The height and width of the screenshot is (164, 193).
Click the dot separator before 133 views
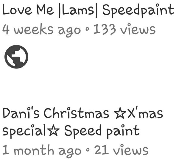tap(87, 29)
